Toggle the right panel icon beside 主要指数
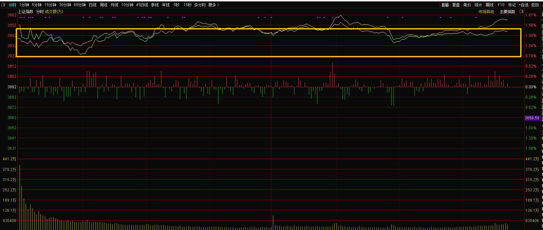 tap(521, 12)
